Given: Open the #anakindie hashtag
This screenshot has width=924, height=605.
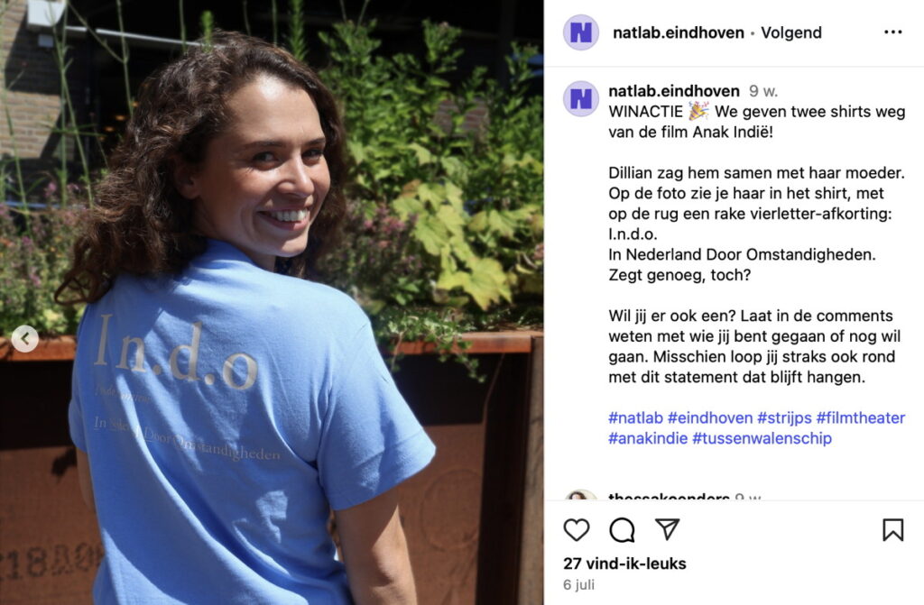Looking at the screenshot, I should (x=648, y=438).
